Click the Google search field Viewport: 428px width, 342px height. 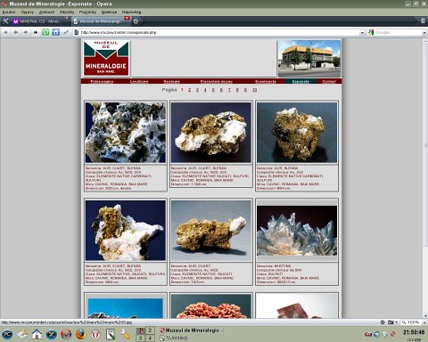[x=399, y=32]
